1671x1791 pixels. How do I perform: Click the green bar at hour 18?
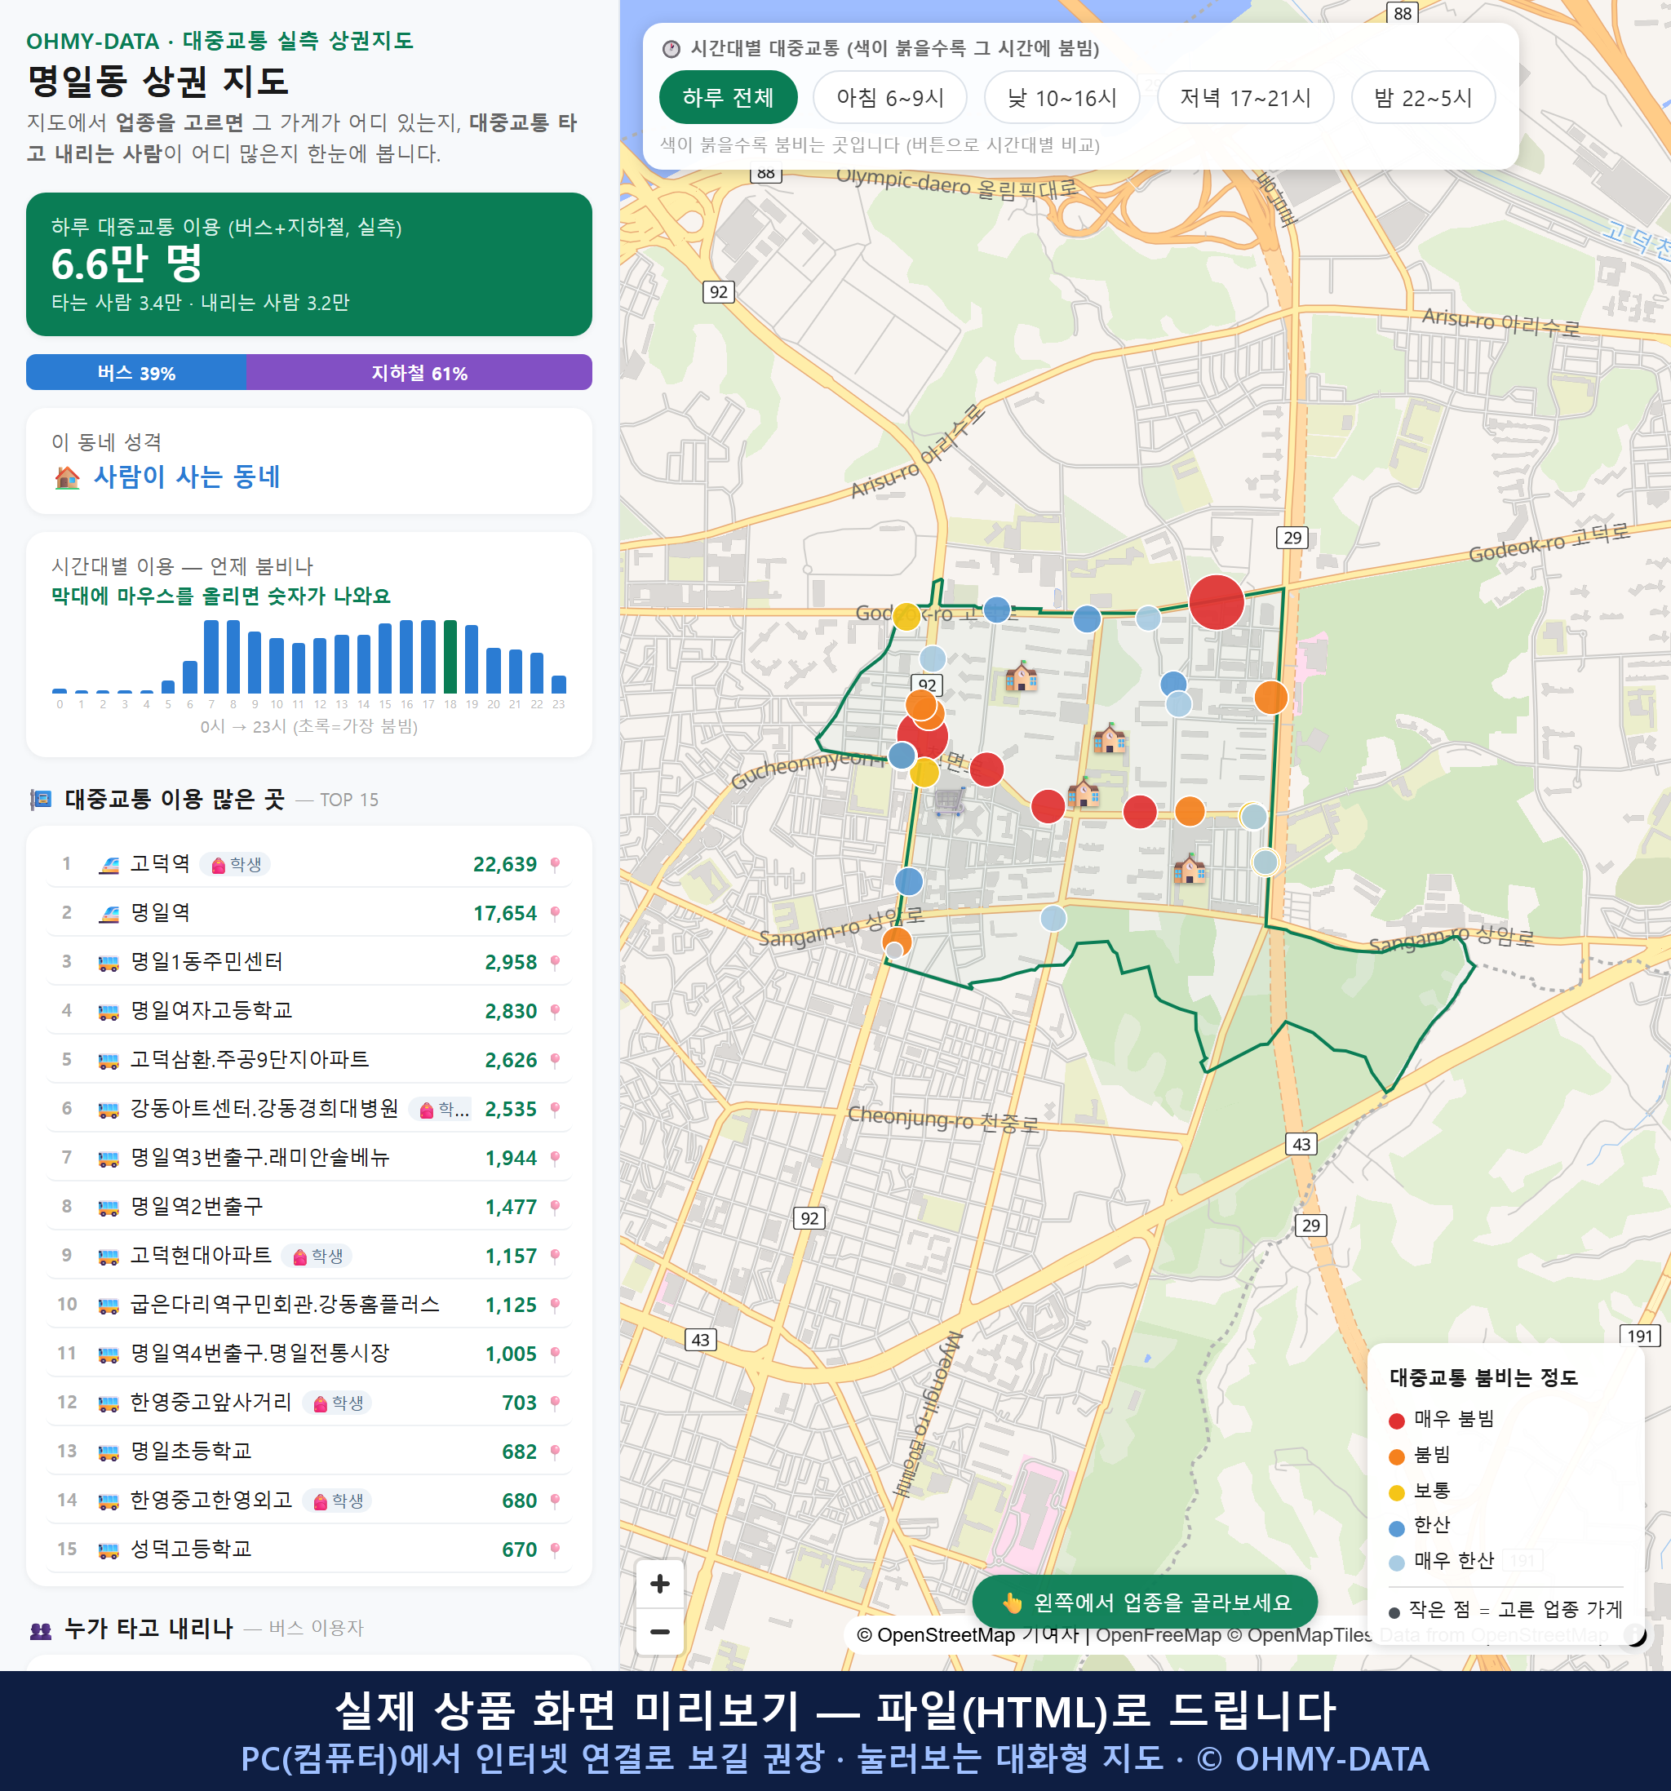click(x=450, y=657)
